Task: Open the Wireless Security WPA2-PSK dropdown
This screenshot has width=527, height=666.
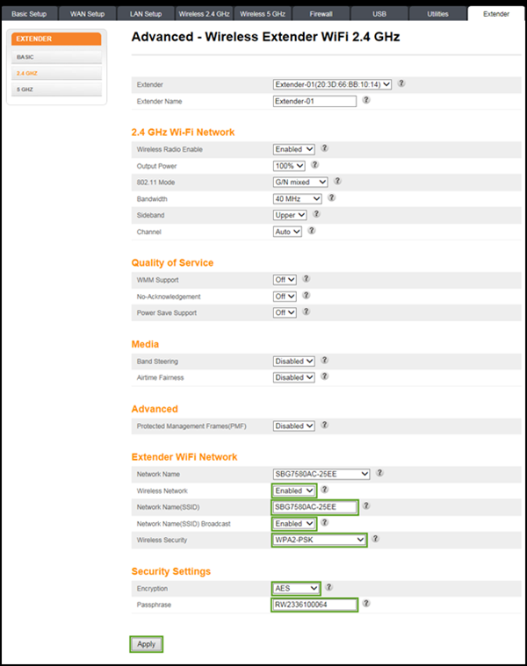Action: [317, 541]
